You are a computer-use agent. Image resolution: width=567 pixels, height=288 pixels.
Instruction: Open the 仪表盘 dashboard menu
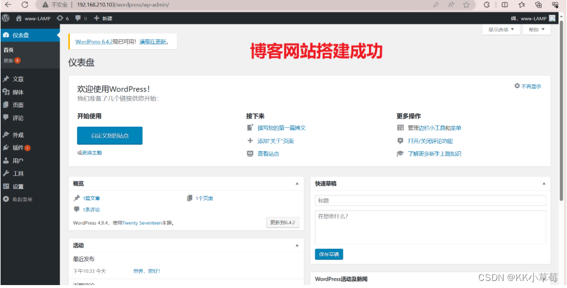[x=30, y=35]
